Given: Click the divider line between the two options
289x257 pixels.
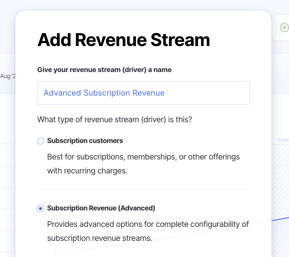Looking at the screenshot, I should click(x=143, y=189).
